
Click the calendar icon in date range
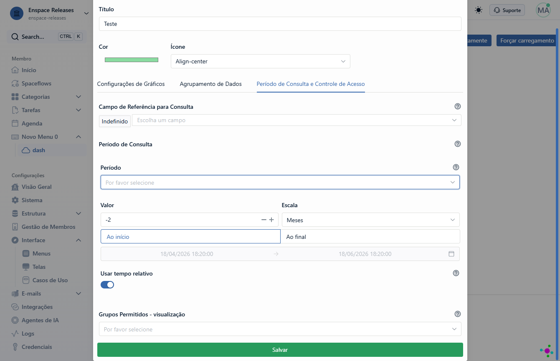451,254
